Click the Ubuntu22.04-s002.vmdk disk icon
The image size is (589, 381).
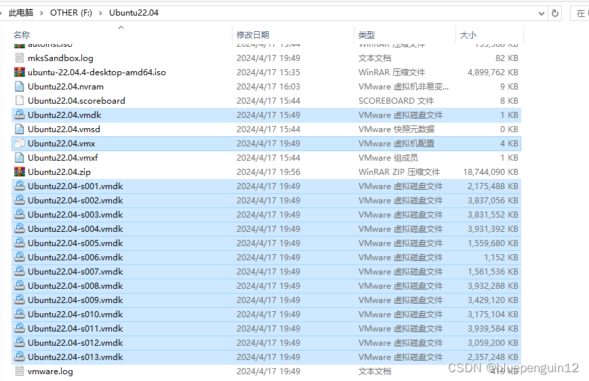tap(20, 200)
